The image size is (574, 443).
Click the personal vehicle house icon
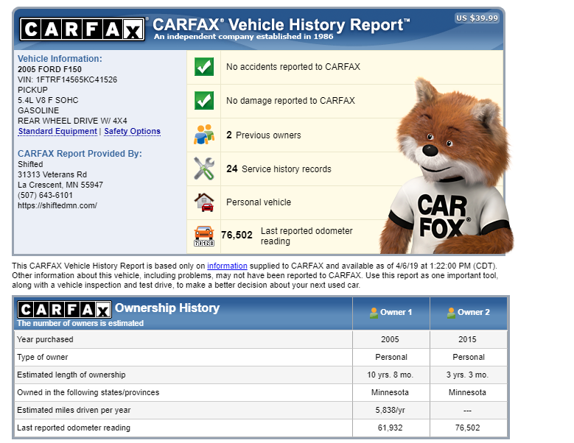(x=204, y=202)
